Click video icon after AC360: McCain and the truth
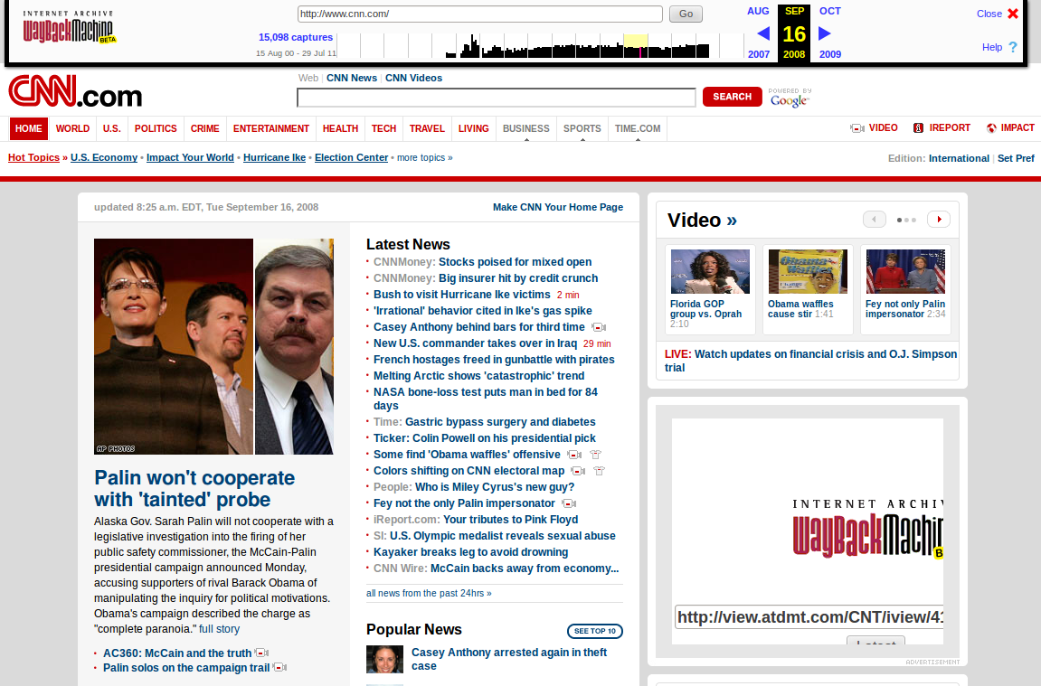Image resolution: width=1041 pixels, height=686 pixels. [x=261, y=653]
